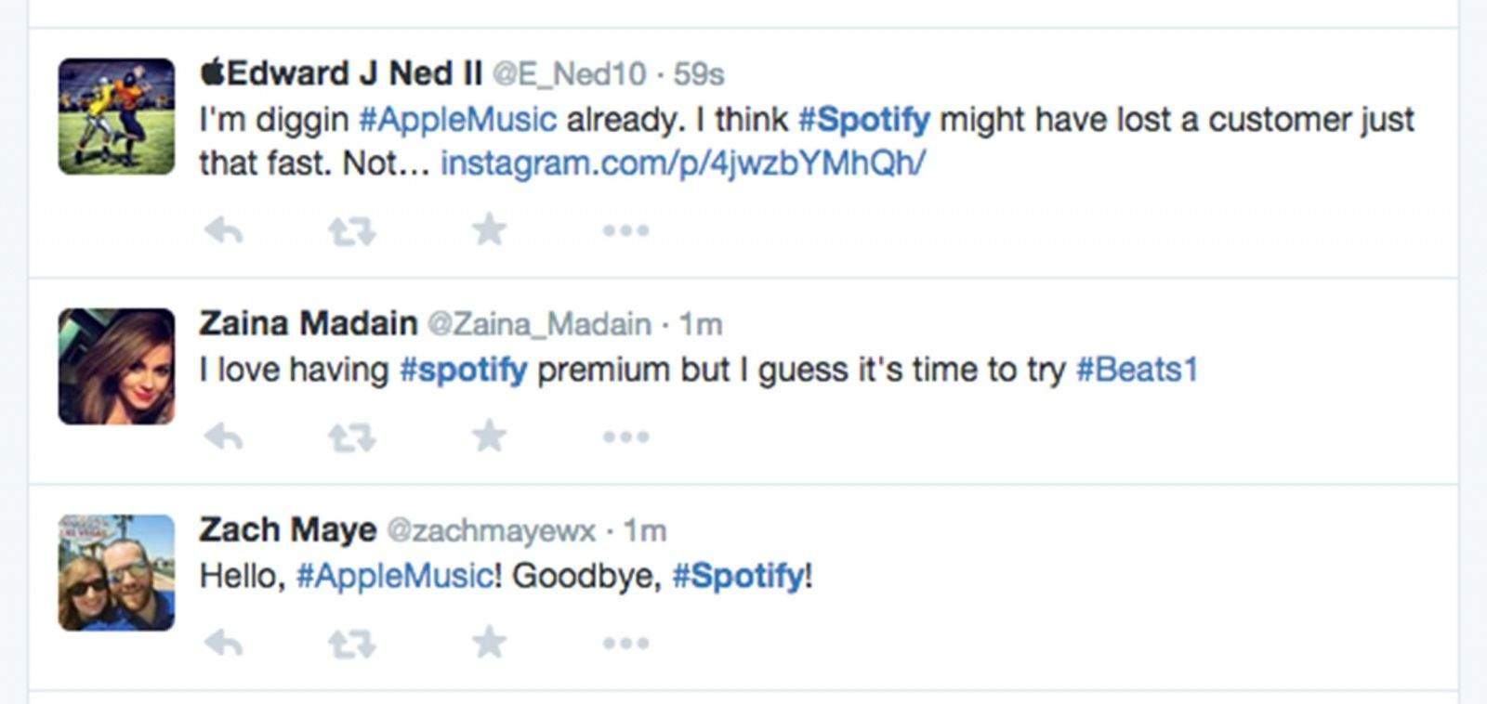The image size is (1487, 704).
Task: Click #Spotify hashtag in Zach Maye's tweet
Action: click(x=739, y=576)
